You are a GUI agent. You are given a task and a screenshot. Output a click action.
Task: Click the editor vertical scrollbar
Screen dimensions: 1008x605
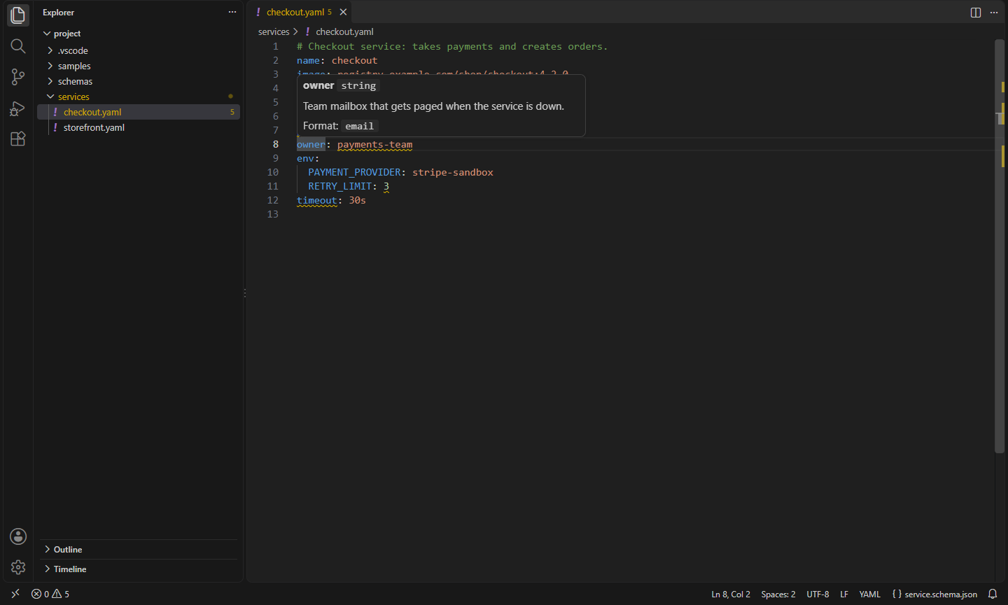pos(1000,246)
